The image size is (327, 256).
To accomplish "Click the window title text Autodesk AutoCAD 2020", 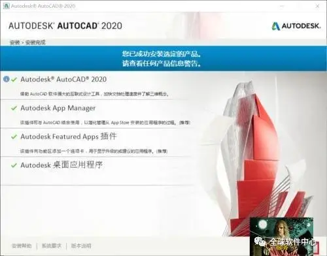I will pyautogui.click(x=43, y=6).
